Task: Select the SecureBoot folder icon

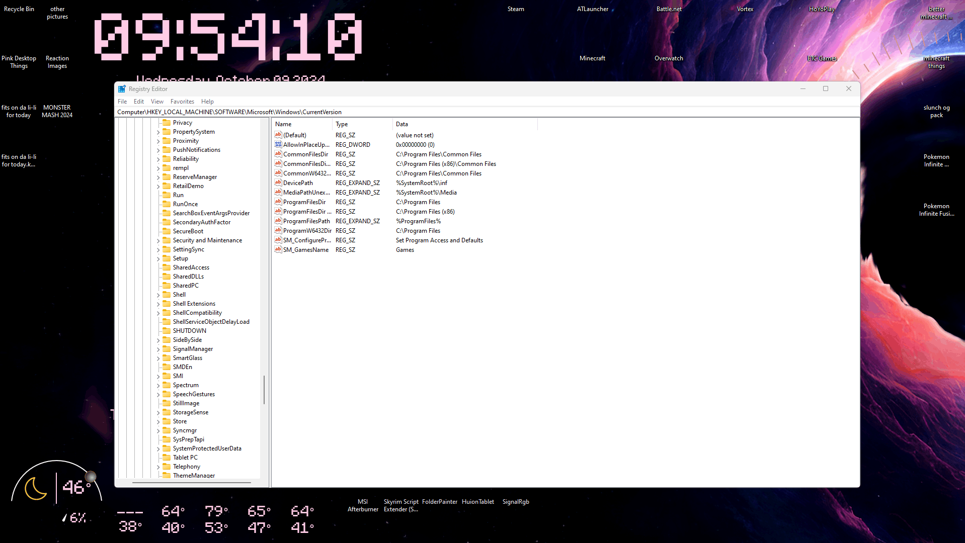Action: [x=167, y=231]
